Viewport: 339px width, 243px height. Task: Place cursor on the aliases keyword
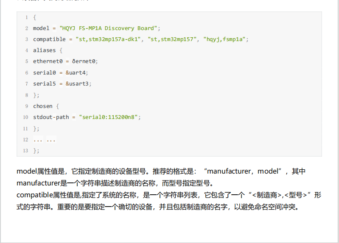(x=44, y=50)
